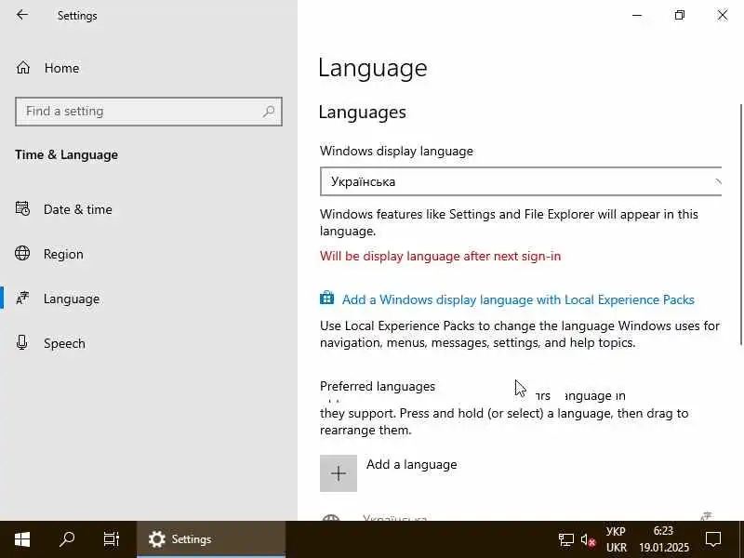Open the Windows display language dropdown
Screen dimensions: 744x558
pyautogui.click(x=521, y=181)
